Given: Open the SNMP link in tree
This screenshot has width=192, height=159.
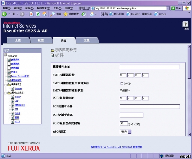Looking at the screenshot, I should coord(17,114).
